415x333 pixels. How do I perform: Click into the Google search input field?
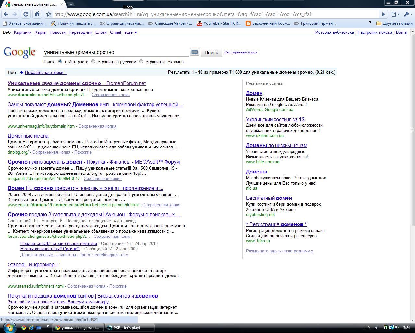[116, 52]
